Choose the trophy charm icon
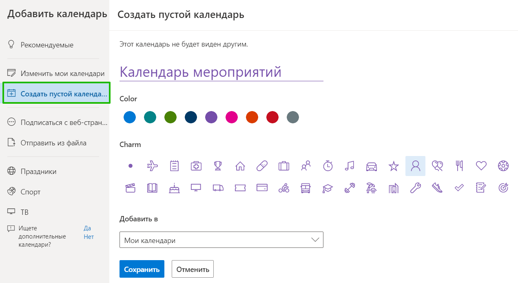The height and width of the screenshot is (283, 518). click(x=218, y=166)
